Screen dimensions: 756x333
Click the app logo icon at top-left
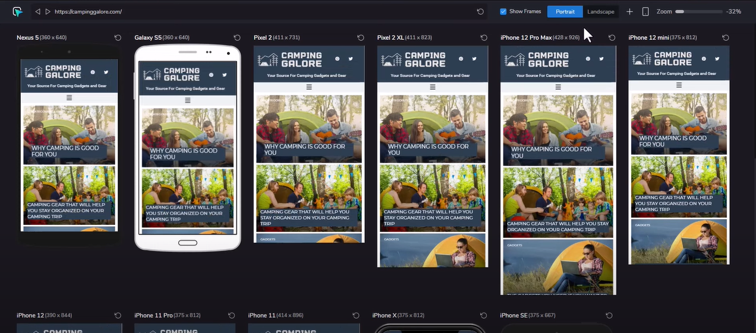pyautogui.click(x=18, y=11)
